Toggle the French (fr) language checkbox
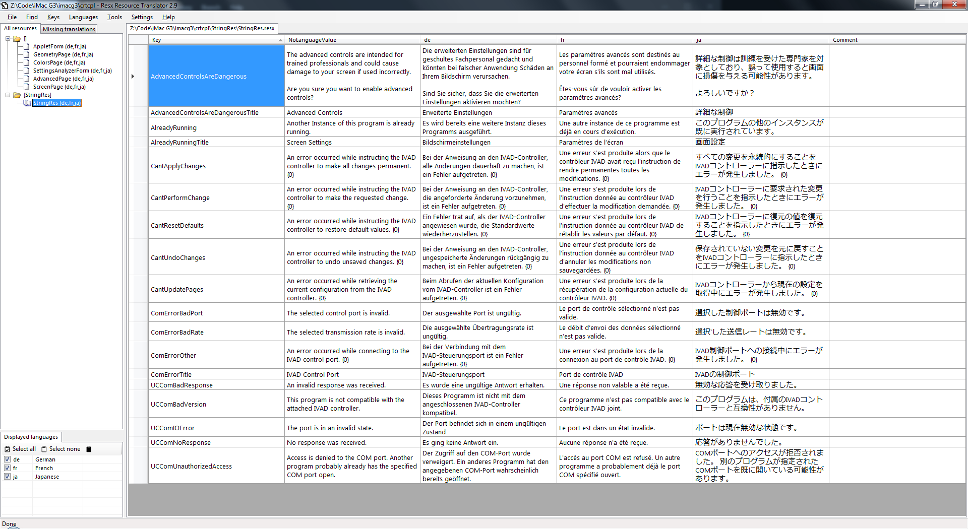Viewport: 968px width, 529px height. pyautogui.click(x=7, y=468)
